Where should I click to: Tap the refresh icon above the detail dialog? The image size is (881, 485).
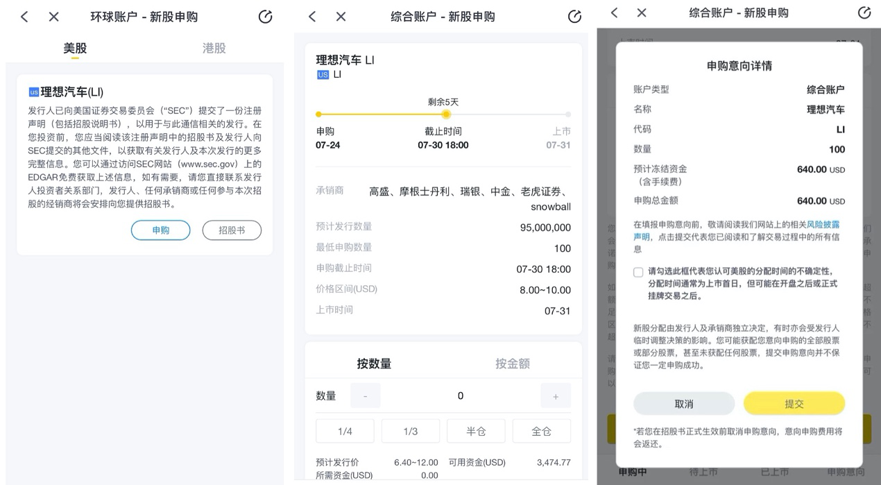tap(864, 12)
